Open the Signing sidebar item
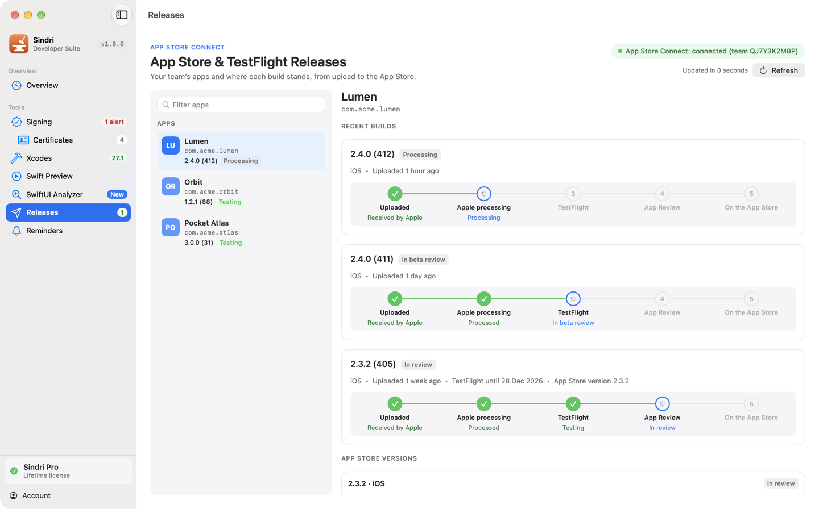The width and height of the screenshot is (819, 509). coord(68,122)
